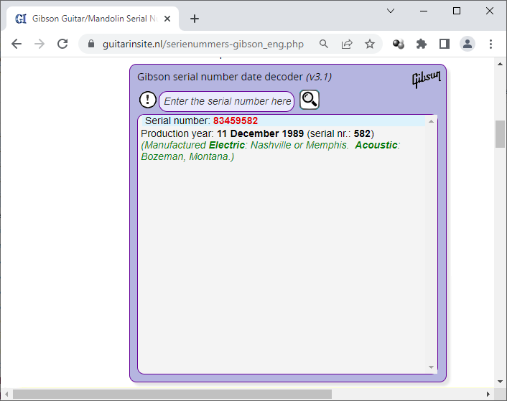Click the horizontal scroll-left arrow
The height and width of the screenshot is (401, 507).
(x=6, y=395)
